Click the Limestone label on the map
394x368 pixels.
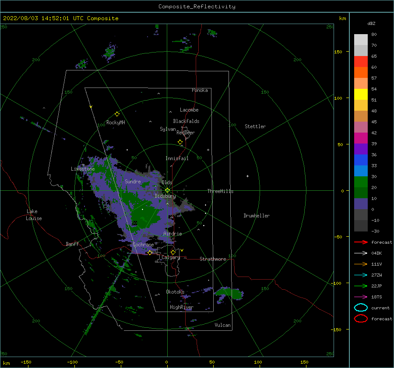tap(83, 169)
